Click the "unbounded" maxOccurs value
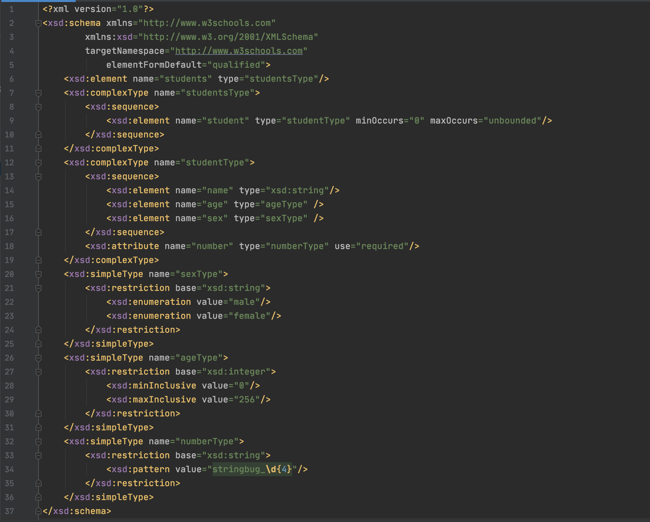The image size is (650, 522). (513, 121)
